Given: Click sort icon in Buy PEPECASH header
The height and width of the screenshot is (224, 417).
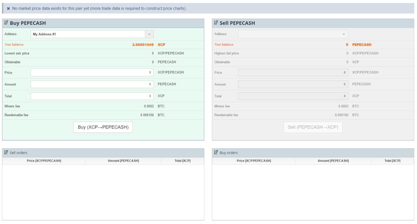Looking at the screenshot, I should (6, 23).
